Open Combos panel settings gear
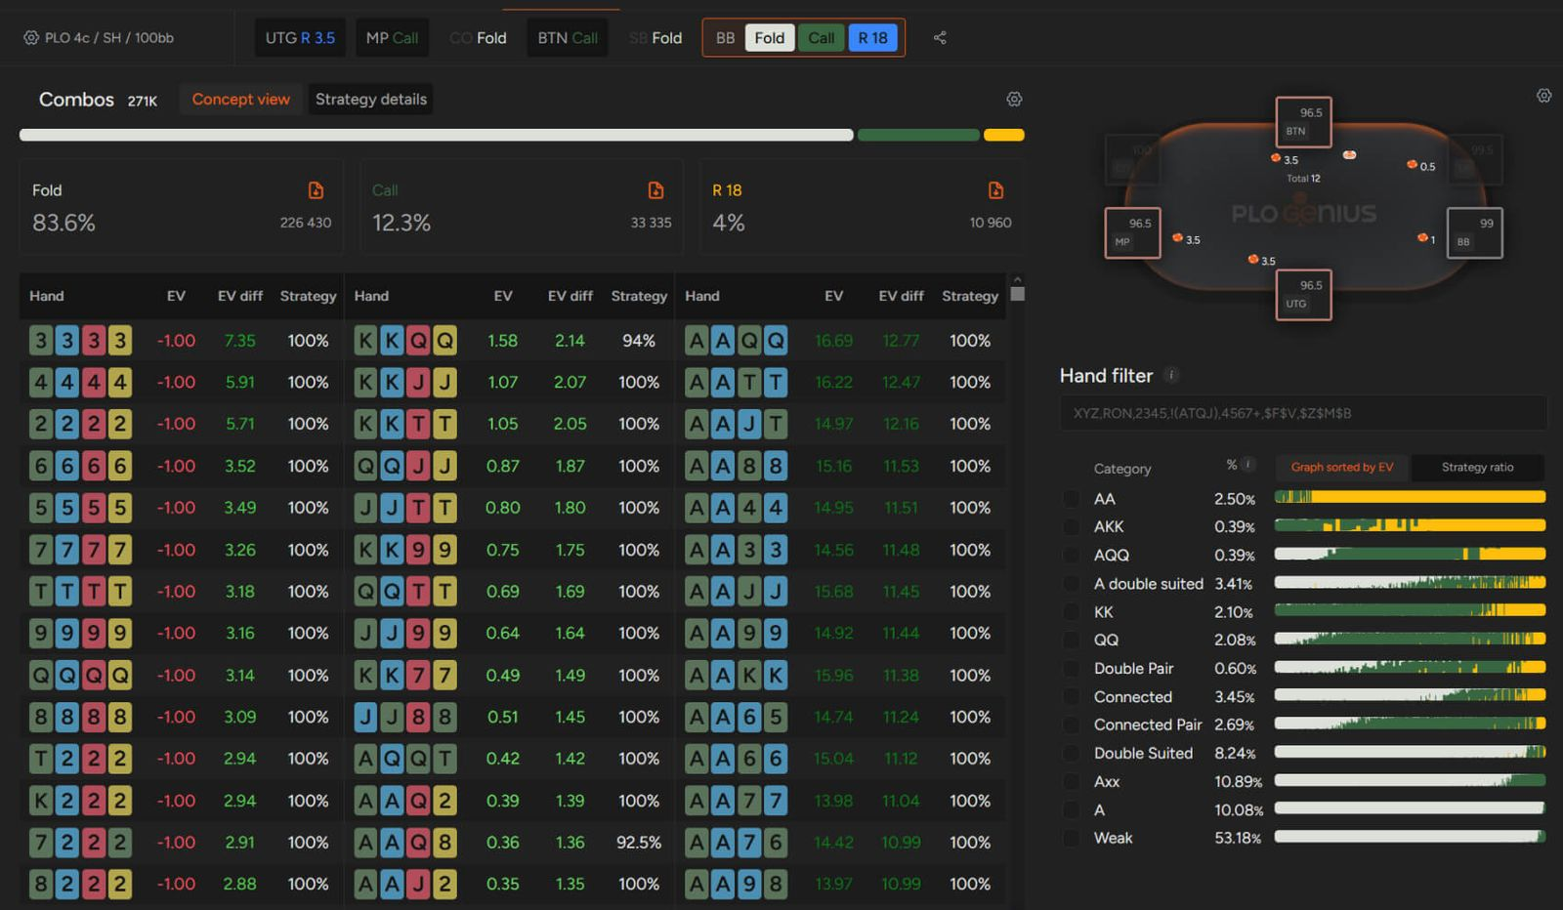This screenshot has width=1563, height=910. [1014, 100]
